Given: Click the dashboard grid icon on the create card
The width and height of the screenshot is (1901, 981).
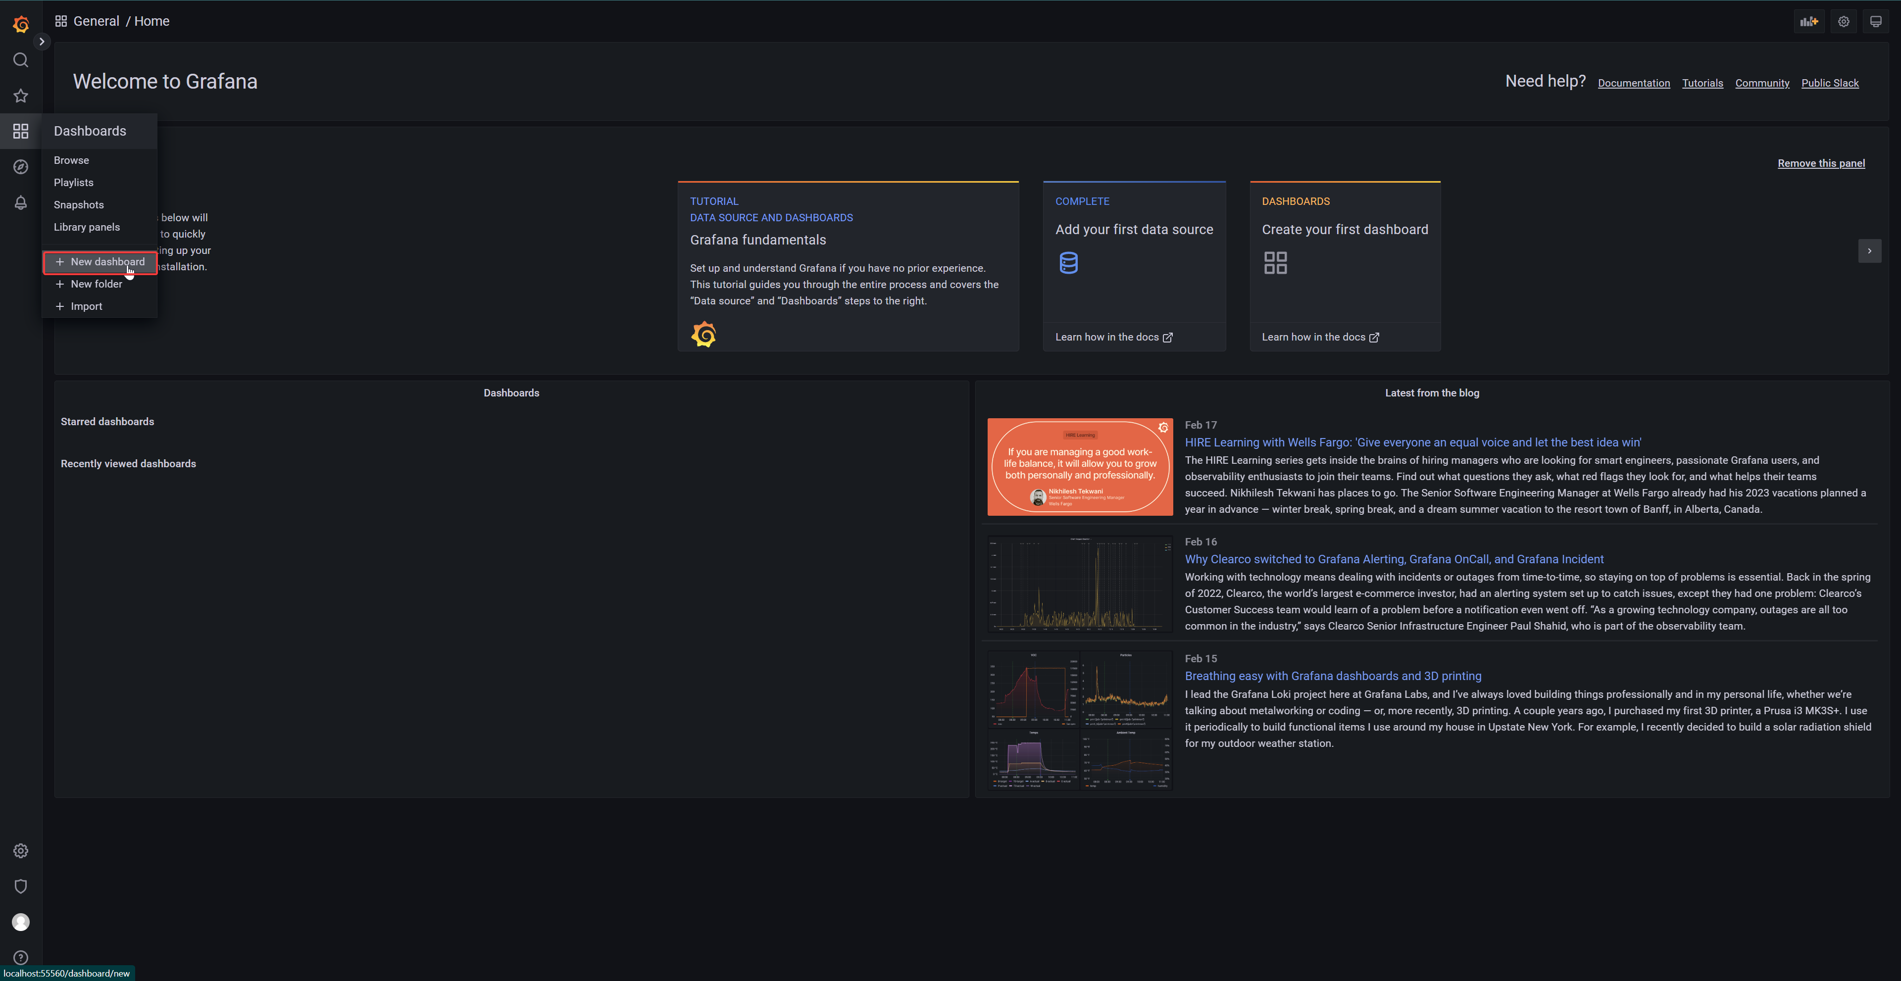Looking at the screenshot, I should coord(1275,263).
